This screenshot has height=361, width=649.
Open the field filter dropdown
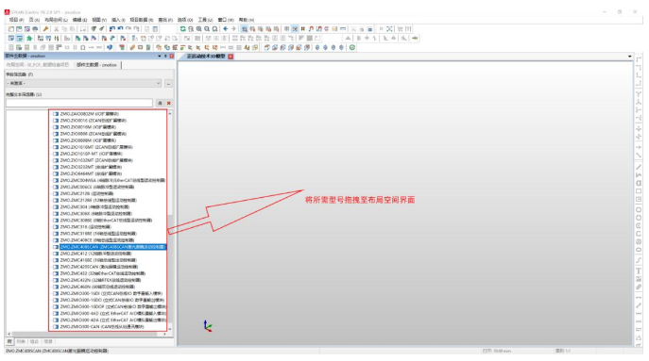click(x=84, y=84)
